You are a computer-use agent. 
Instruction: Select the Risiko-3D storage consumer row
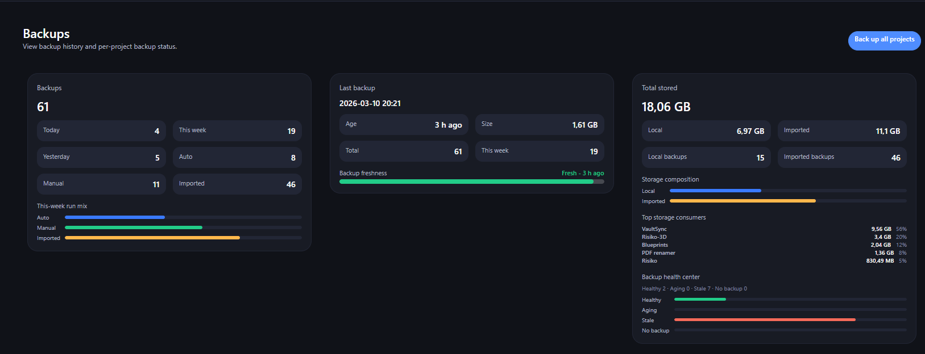click(774, 237)
